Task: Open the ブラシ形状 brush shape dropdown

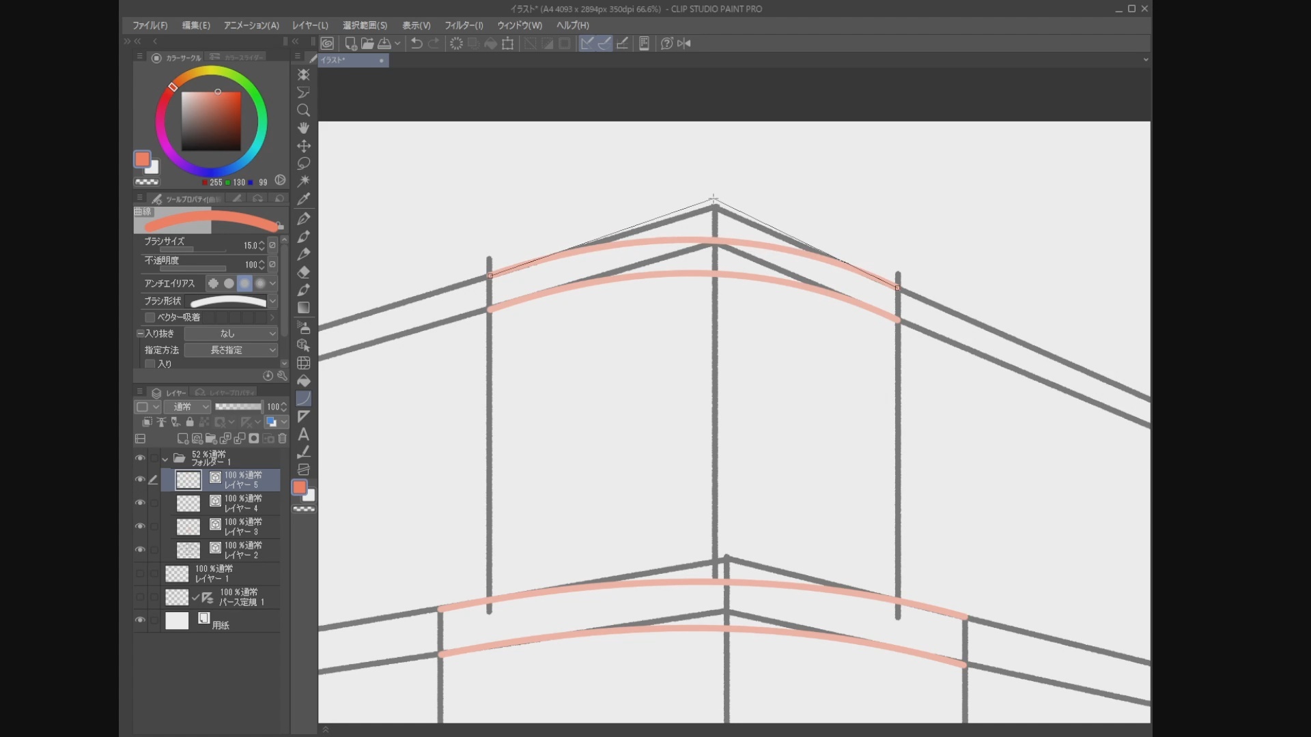Action: (273, 301)
